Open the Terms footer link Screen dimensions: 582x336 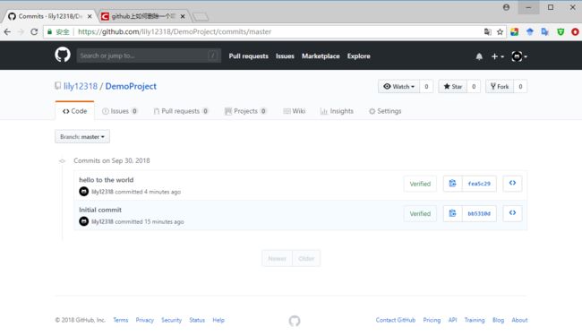(x=121, y=320)
